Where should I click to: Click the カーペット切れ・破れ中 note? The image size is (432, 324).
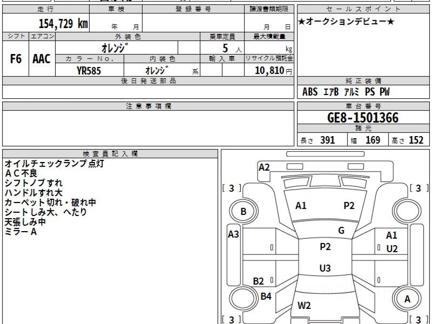pos(50,202)
